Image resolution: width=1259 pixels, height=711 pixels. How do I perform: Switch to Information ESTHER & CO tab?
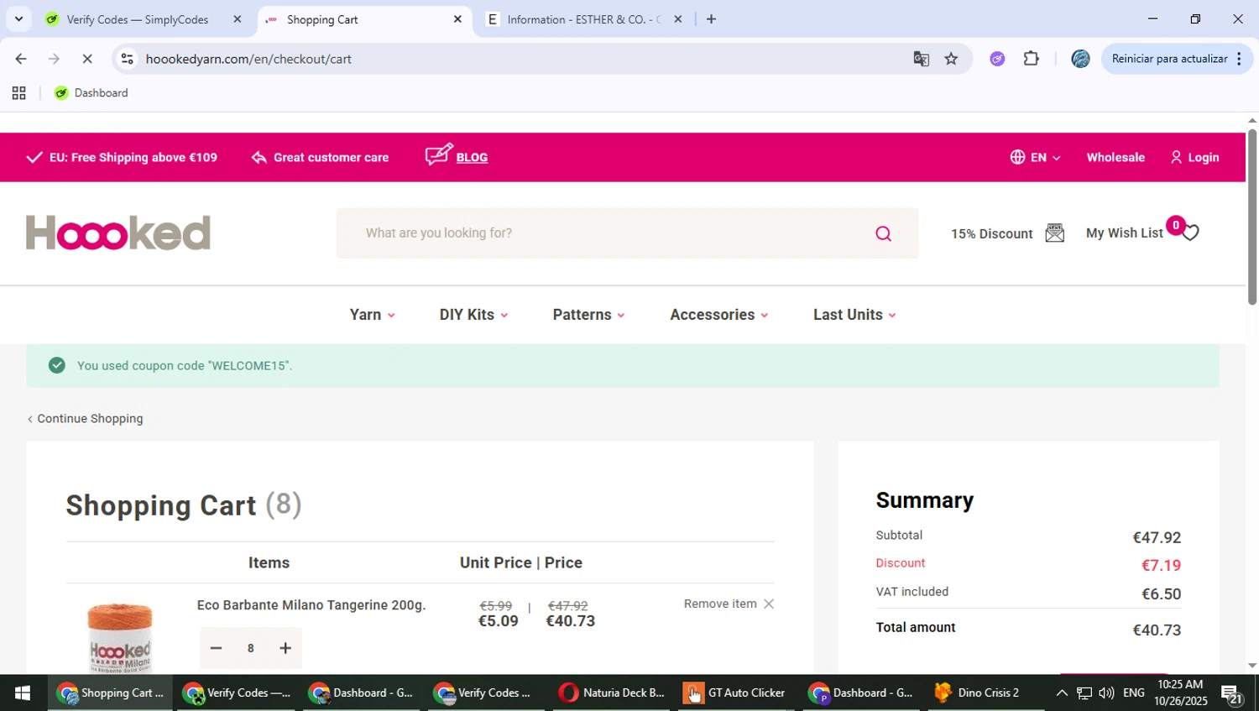pyautogui.click(x=584, y=19)
